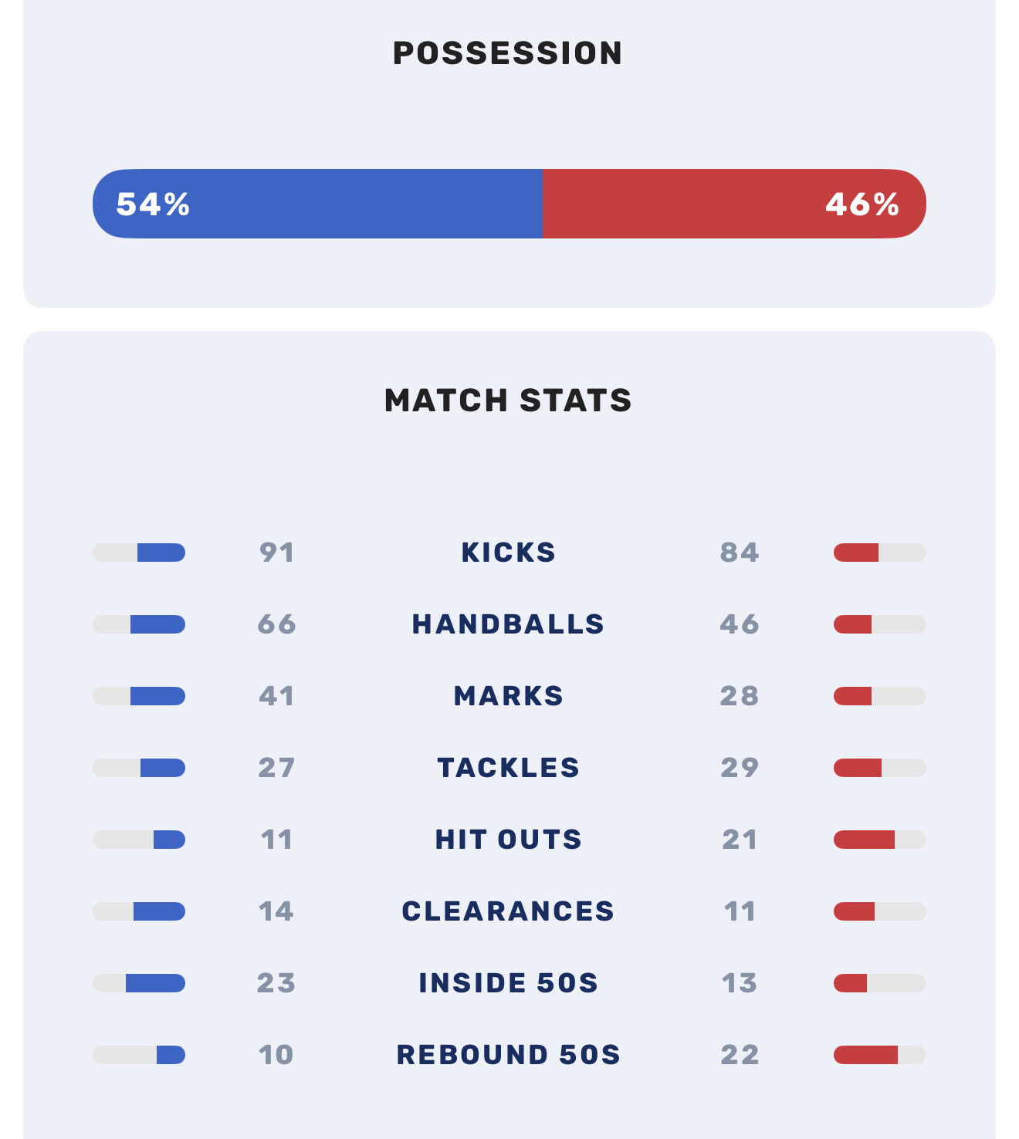Image resolution: width=1019 pixels, height=1139 pixels.
Task: Tap the REBOUND 50S label
Action: click(508, 1055)
